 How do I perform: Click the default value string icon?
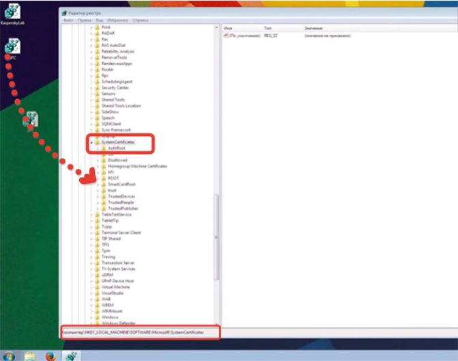(x=226, y=36)
